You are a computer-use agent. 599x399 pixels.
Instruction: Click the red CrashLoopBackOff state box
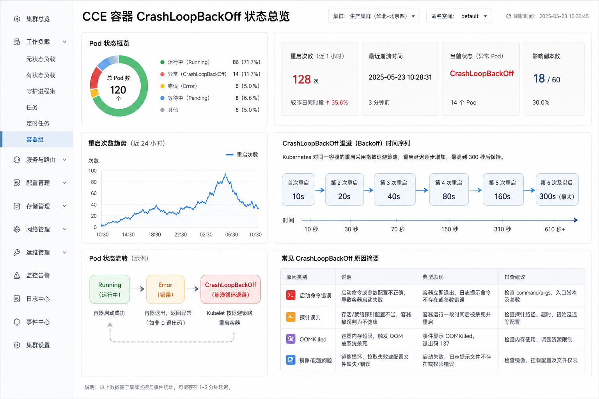click(x=230, y=290)
